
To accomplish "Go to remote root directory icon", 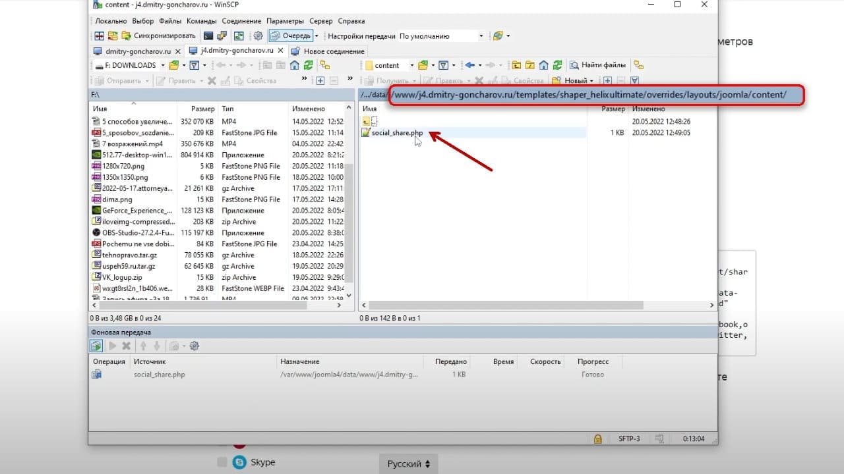I will pyautogui.click(x=531, y=65).
